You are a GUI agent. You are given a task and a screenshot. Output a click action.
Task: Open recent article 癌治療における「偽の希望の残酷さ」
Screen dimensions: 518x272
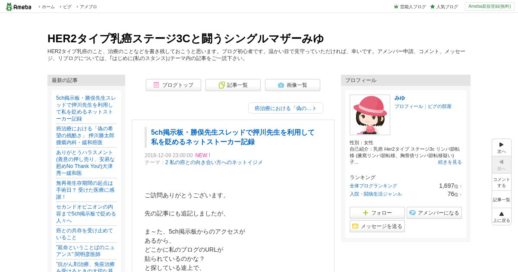[x=86, y=136]
